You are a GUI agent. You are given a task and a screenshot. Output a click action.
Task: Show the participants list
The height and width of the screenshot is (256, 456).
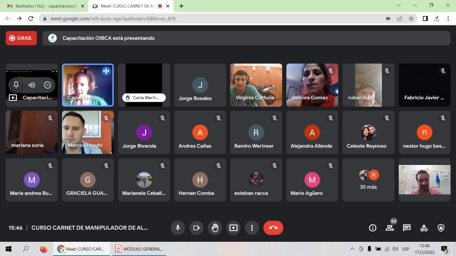tap(390, 228)
